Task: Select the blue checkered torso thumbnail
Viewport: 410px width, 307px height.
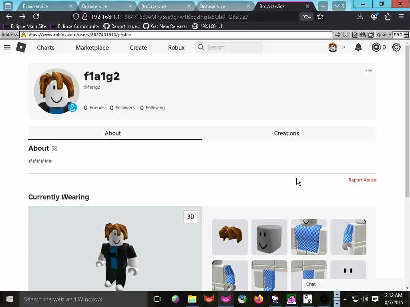Action: click(x=309, y=237)
